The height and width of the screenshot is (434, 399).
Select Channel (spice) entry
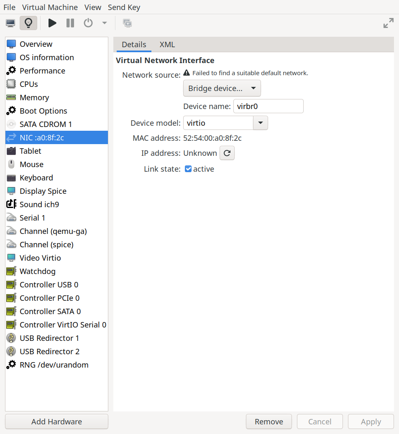pos(56,244)
